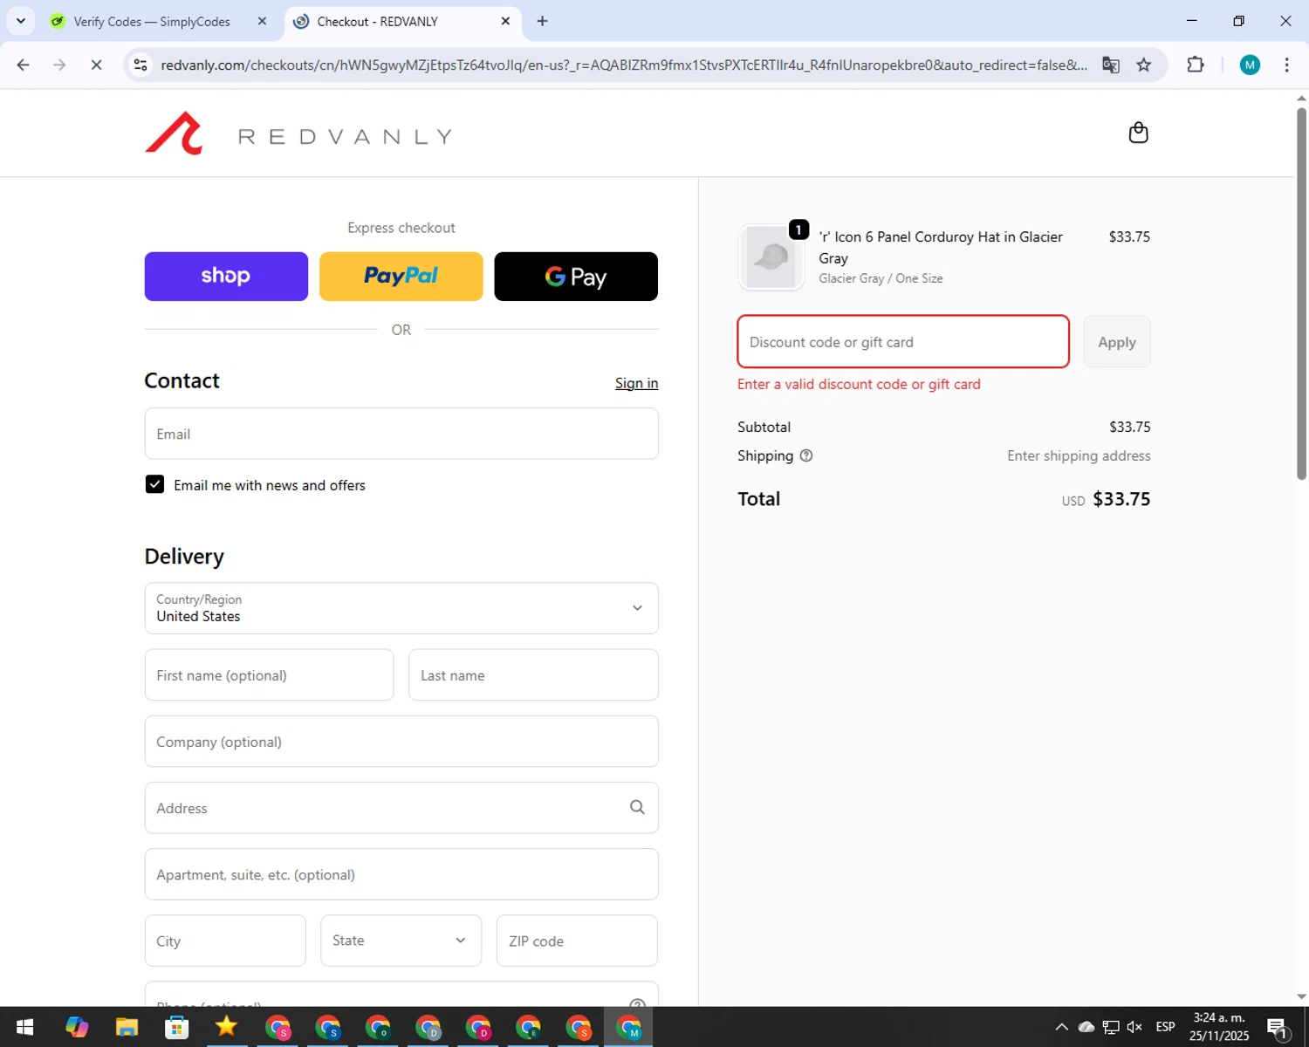
Task: Click the address search magnifier icon
Action: (x=637, y=808)
